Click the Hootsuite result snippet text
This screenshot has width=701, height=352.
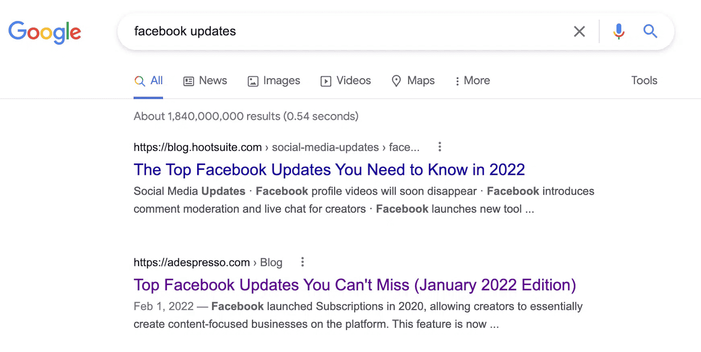(364, 200)
